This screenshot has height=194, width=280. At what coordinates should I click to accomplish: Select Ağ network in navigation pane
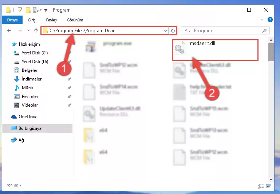(21, 140)
